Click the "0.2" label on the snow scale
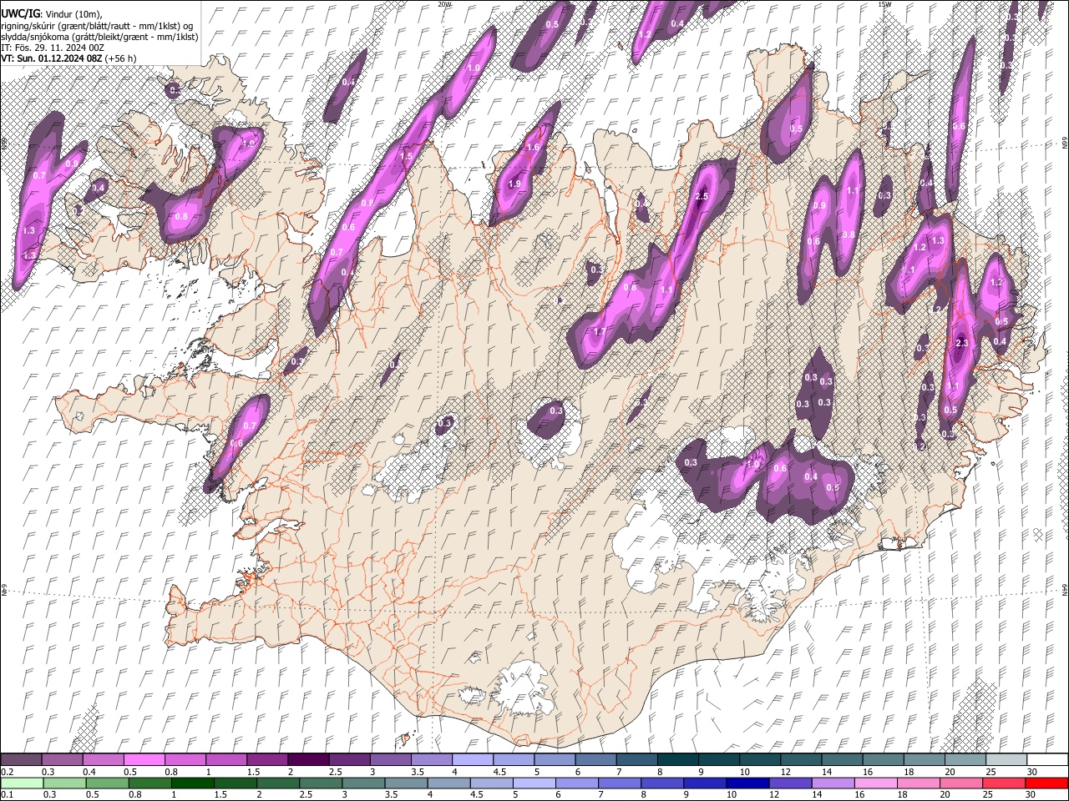This screenshot has width=1069, height=801. click(7, 772)
